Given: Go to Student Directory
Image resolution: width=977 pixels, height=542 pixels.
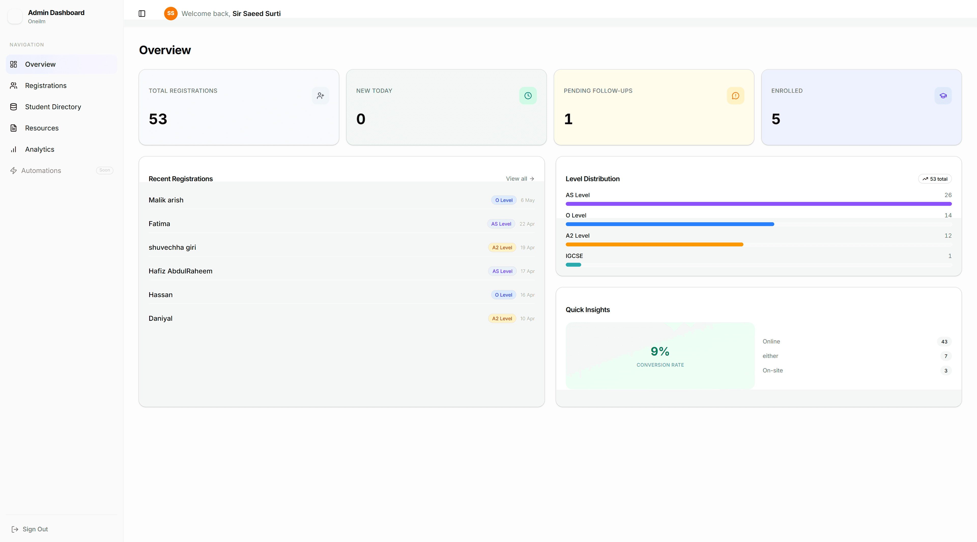Looking at the screenshot, I should click(61, 107).
